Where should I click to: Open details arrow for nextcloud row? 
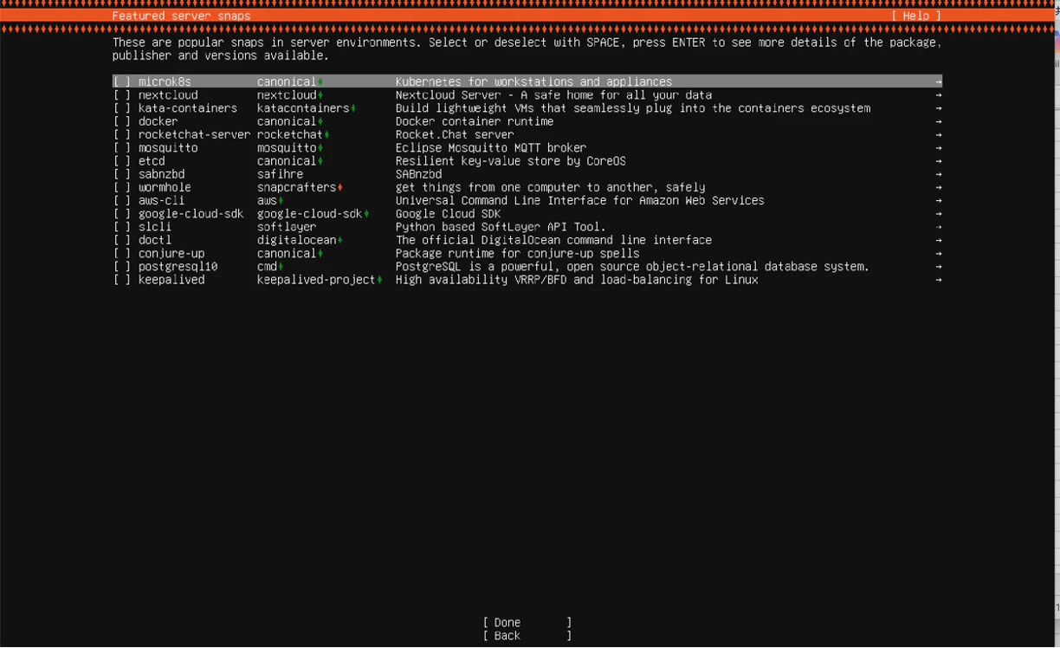(938, 95)
